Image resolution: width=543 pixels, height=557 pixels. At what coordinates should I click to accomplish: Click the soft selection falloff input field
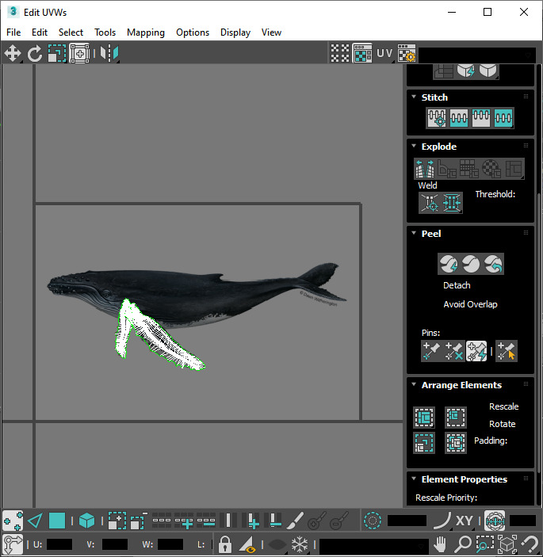pyautogui.click(x=407, y=521)
